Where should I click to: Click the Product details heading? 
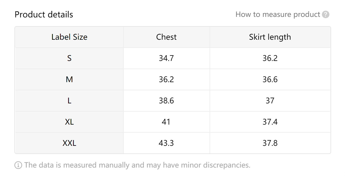[x=44, y=14]
